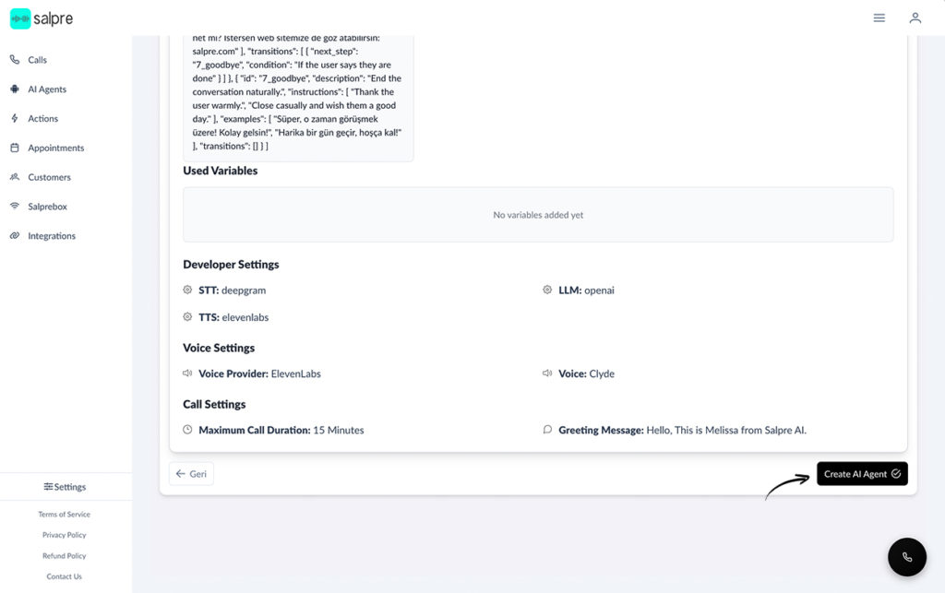This screenshot has height=593, width=945.
Task: Click the Customers people icon
Action: click(15, 177)
